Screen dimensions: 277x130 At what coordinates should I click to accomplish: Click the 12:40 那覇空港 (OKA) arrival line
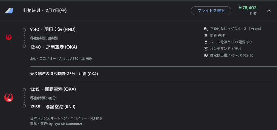pyautogui.click(x=54, y=47)
